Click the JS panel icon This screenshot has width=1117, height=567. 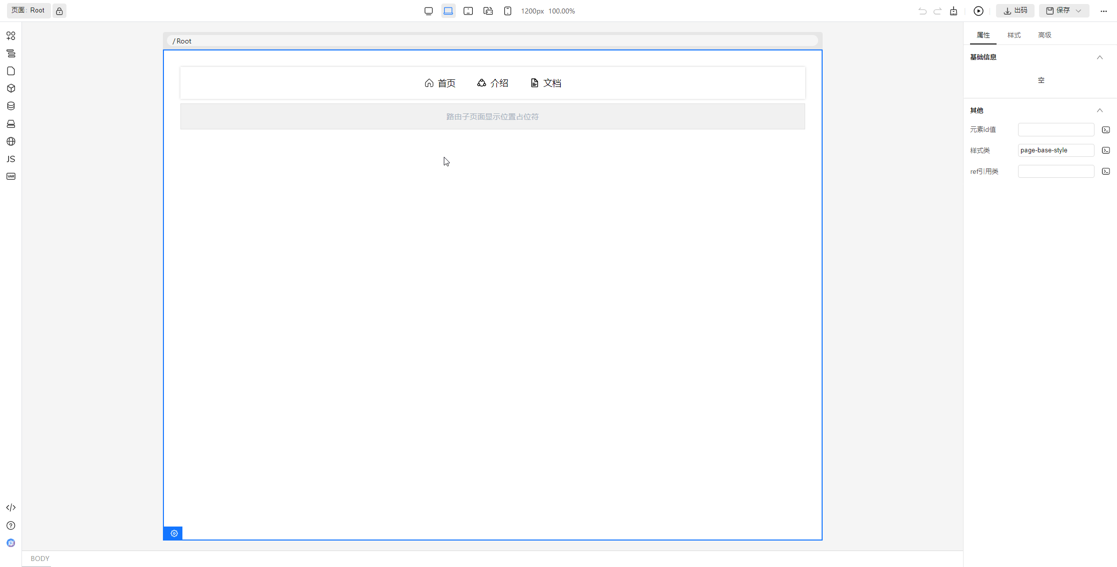click(11, 159)
